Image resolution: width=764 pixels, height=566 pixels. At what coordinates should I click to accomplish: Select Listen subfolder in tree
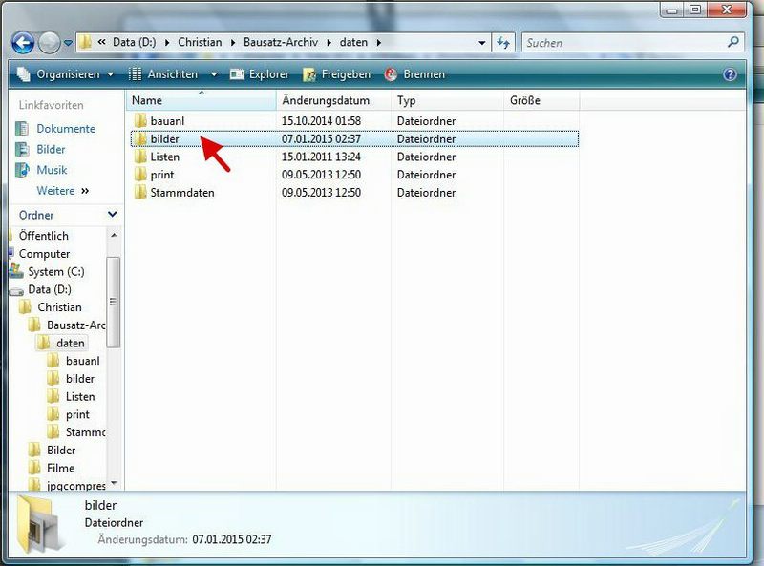point(80,396)
